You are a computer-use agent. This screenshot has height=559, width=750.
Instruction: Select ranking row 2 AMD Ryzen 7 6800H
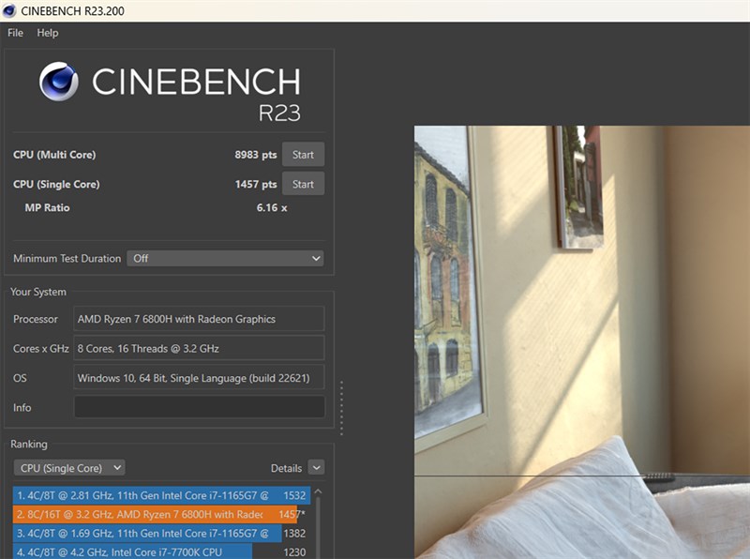click(x=161, y=515)
